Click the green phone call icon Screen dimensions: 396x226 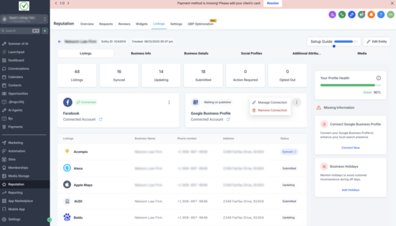342,15
